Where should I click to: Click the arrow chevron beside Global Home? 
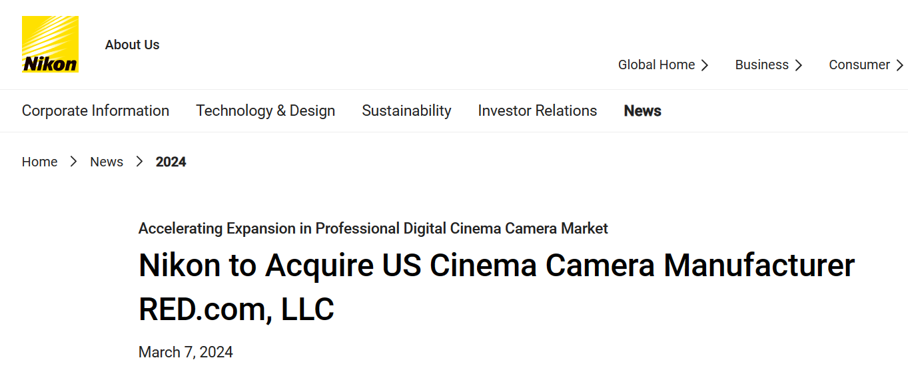pos(705,65)
